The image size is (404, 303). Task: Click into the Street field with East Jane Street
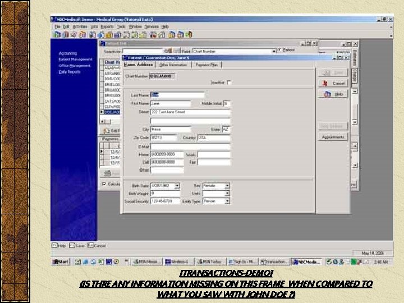point(190,112)
